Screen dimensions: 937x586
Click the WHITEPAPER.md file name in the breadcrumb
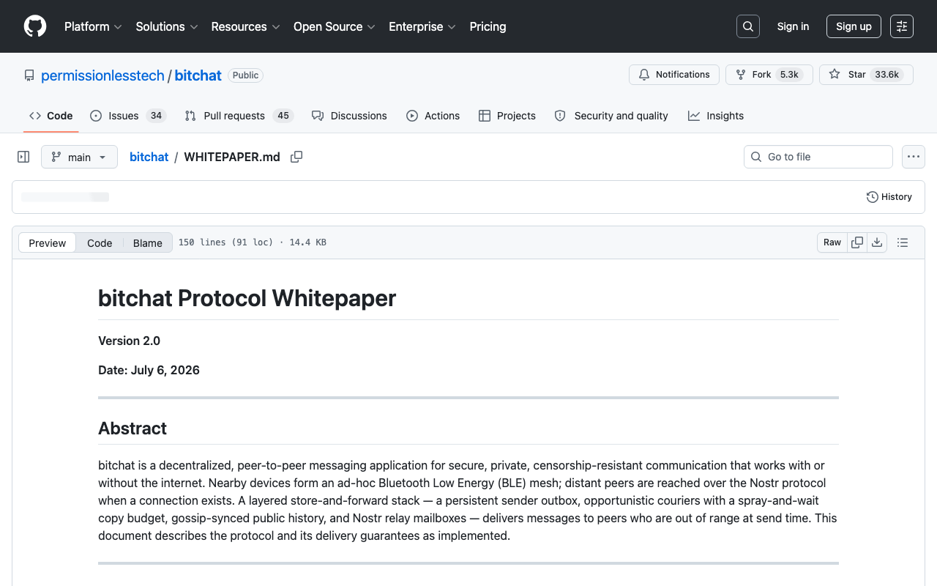pos(232,157)
